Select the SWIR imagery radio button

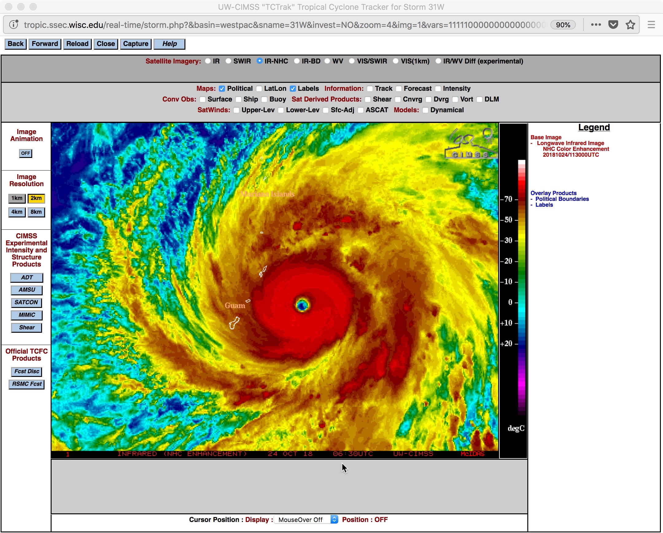(228, 61)
